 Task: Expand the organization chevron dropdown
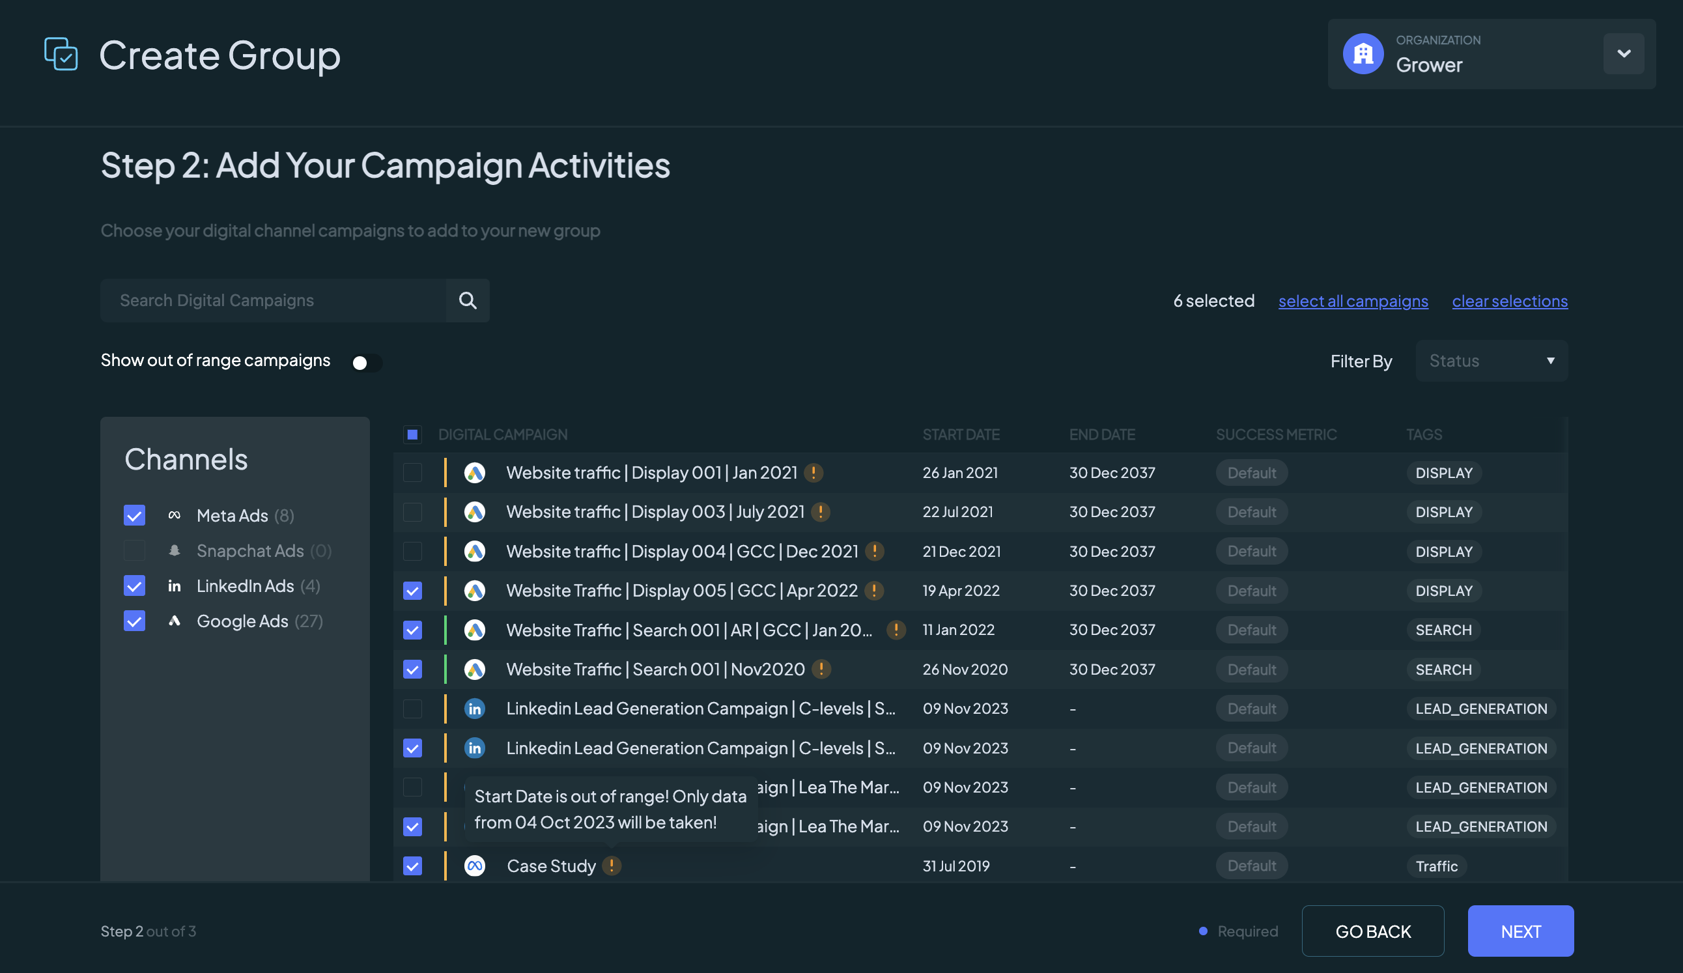pos(1624,53)
